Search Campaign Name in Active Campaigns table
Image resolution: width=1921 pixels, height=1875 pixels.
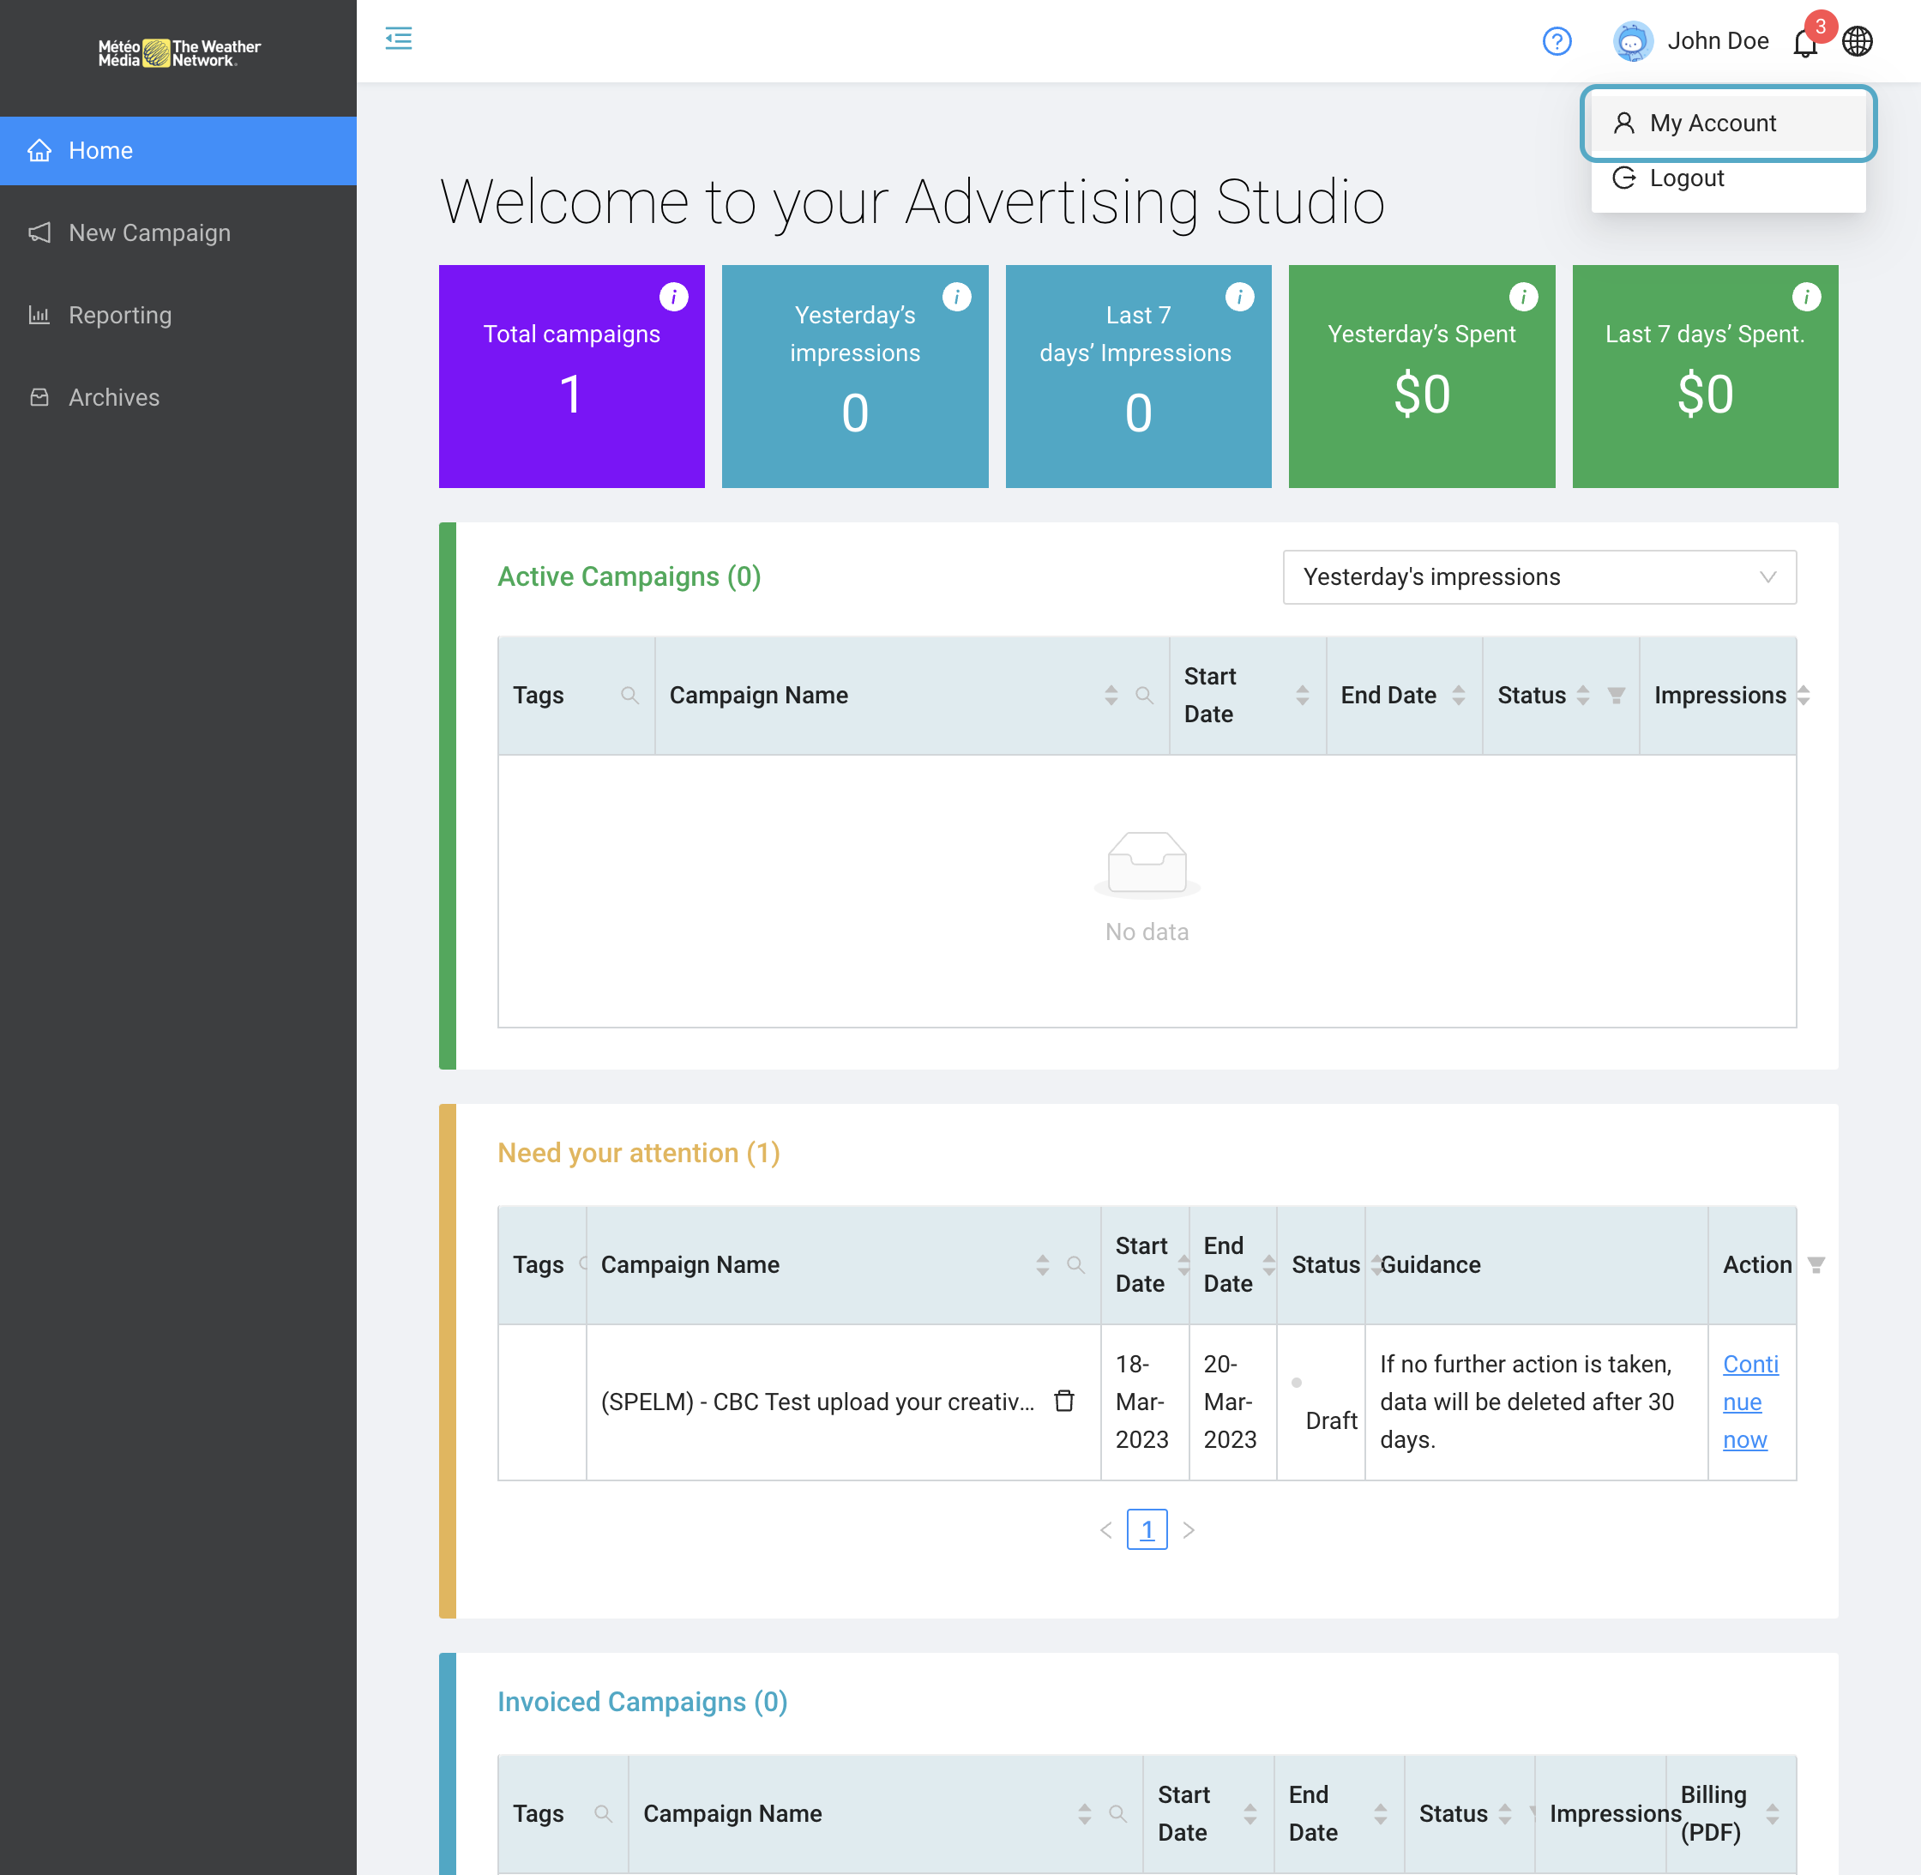click(x=1144, y=696)
